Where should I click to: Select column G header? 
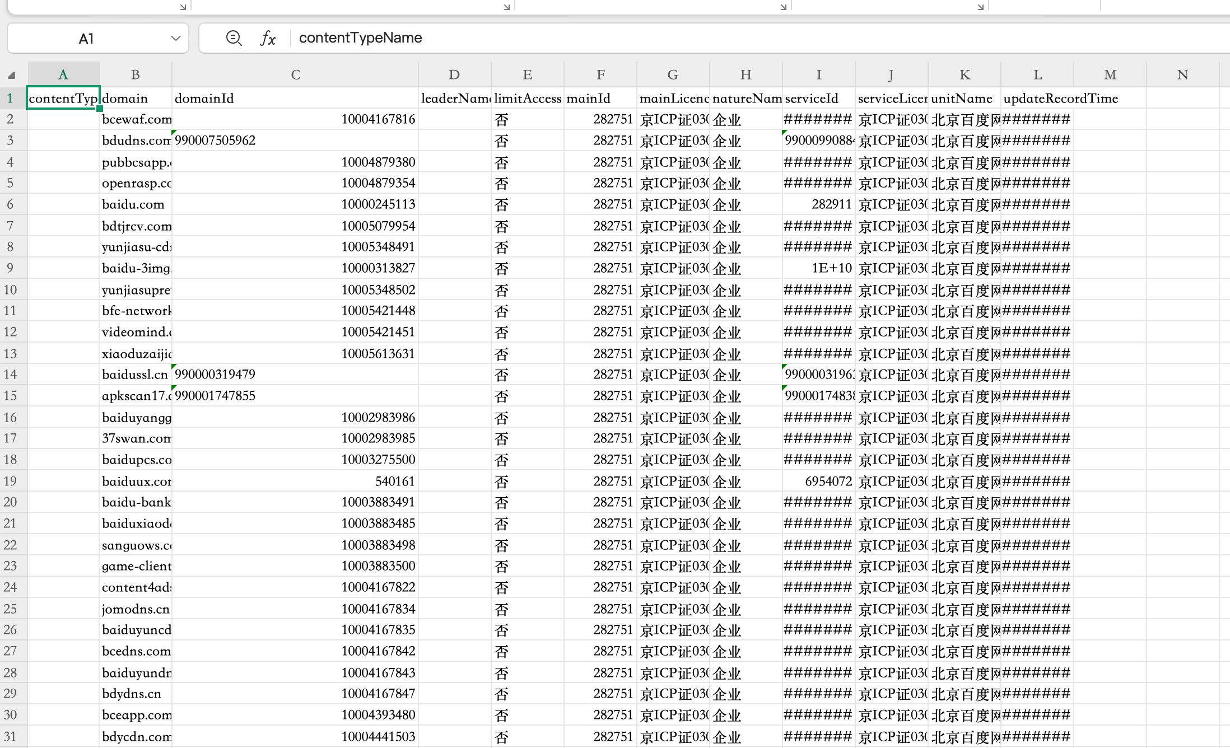coord(673,74)
